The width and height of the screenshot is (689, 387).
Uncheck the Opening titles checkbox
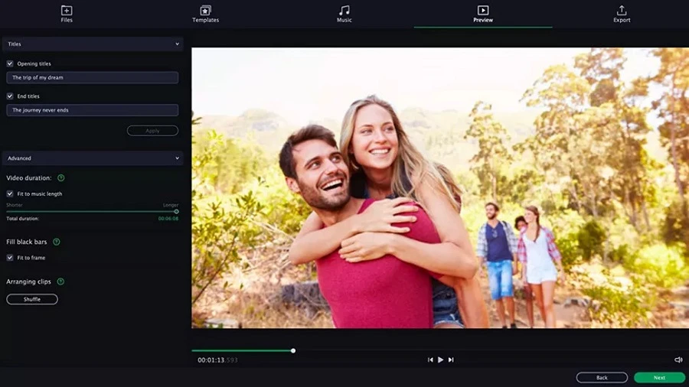10,63
